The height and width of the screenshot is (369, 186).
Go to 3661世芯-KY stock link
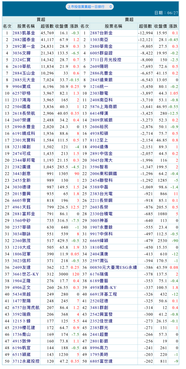click(x=25, y=274)
